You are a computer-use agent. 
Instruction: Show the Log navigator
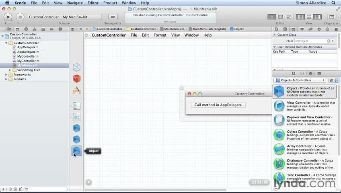pyautogui.click(x=60, y=29)
